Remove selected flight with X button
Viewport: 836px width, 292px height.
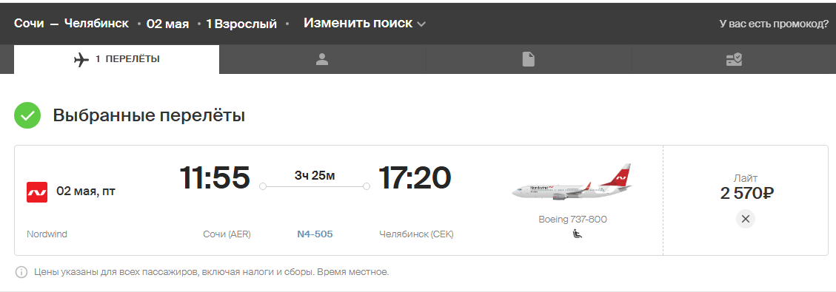(746, 219)
